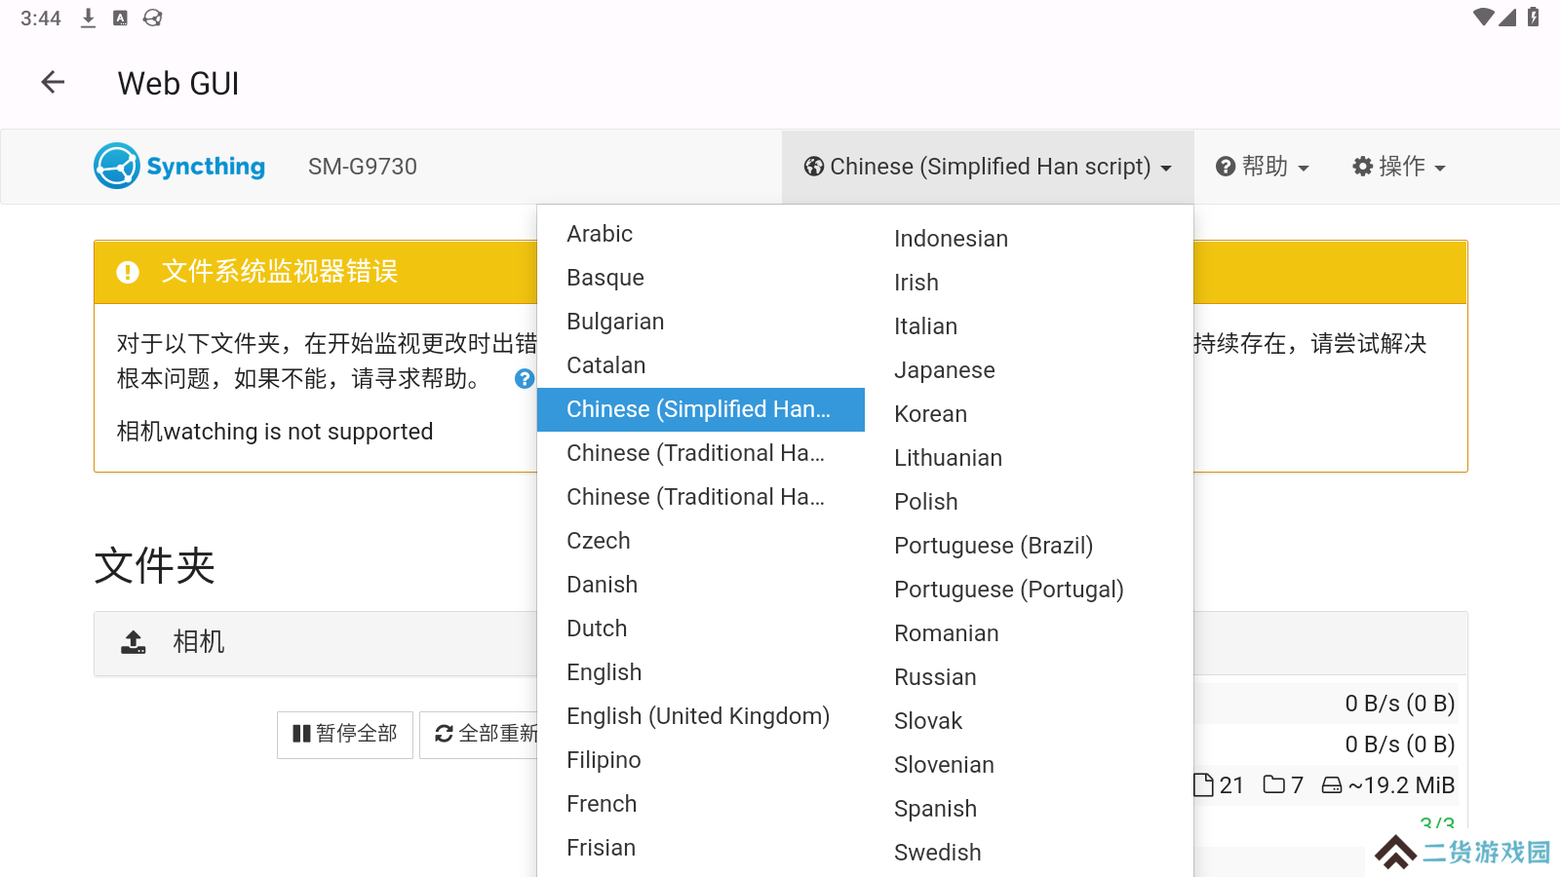
Task: Select Russian language
Action: pyautogui.click(x=1028, y=677)
